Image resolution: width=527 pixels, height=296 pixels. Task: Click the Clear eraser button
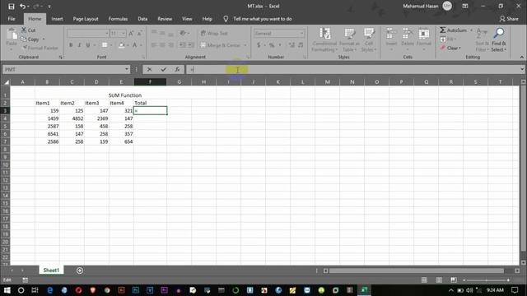tap(450, 48)
